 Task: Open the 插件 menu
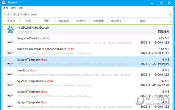[13, 8]
